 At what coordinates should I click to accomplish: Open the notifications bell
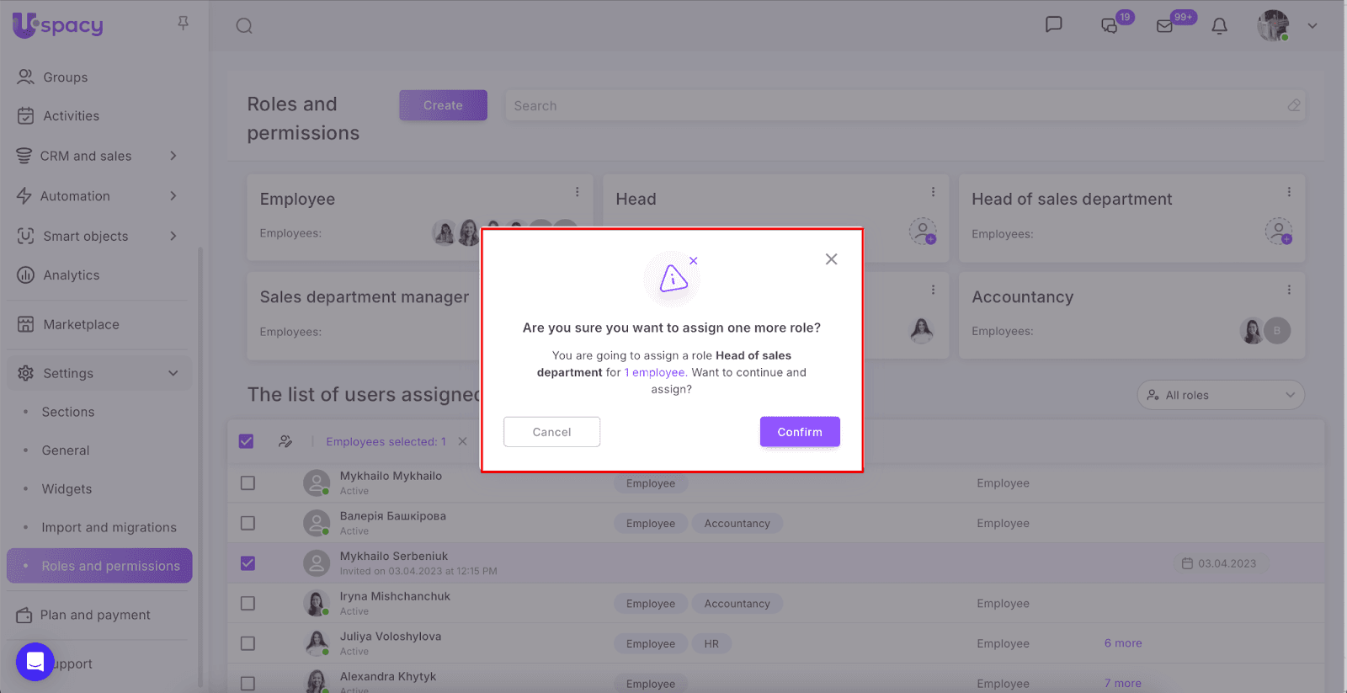tap(1219, 26)
